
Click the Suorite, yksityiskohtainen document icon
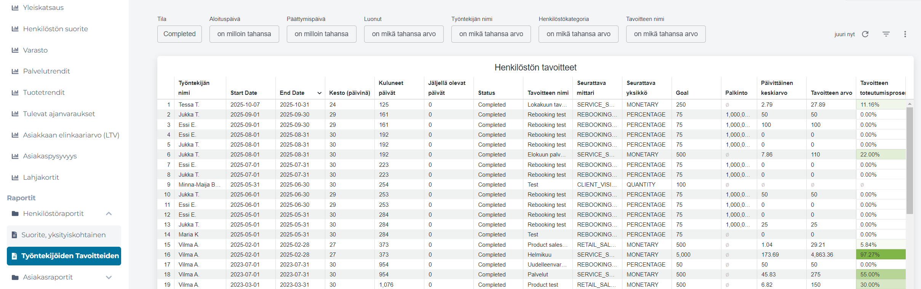point(14,235)
